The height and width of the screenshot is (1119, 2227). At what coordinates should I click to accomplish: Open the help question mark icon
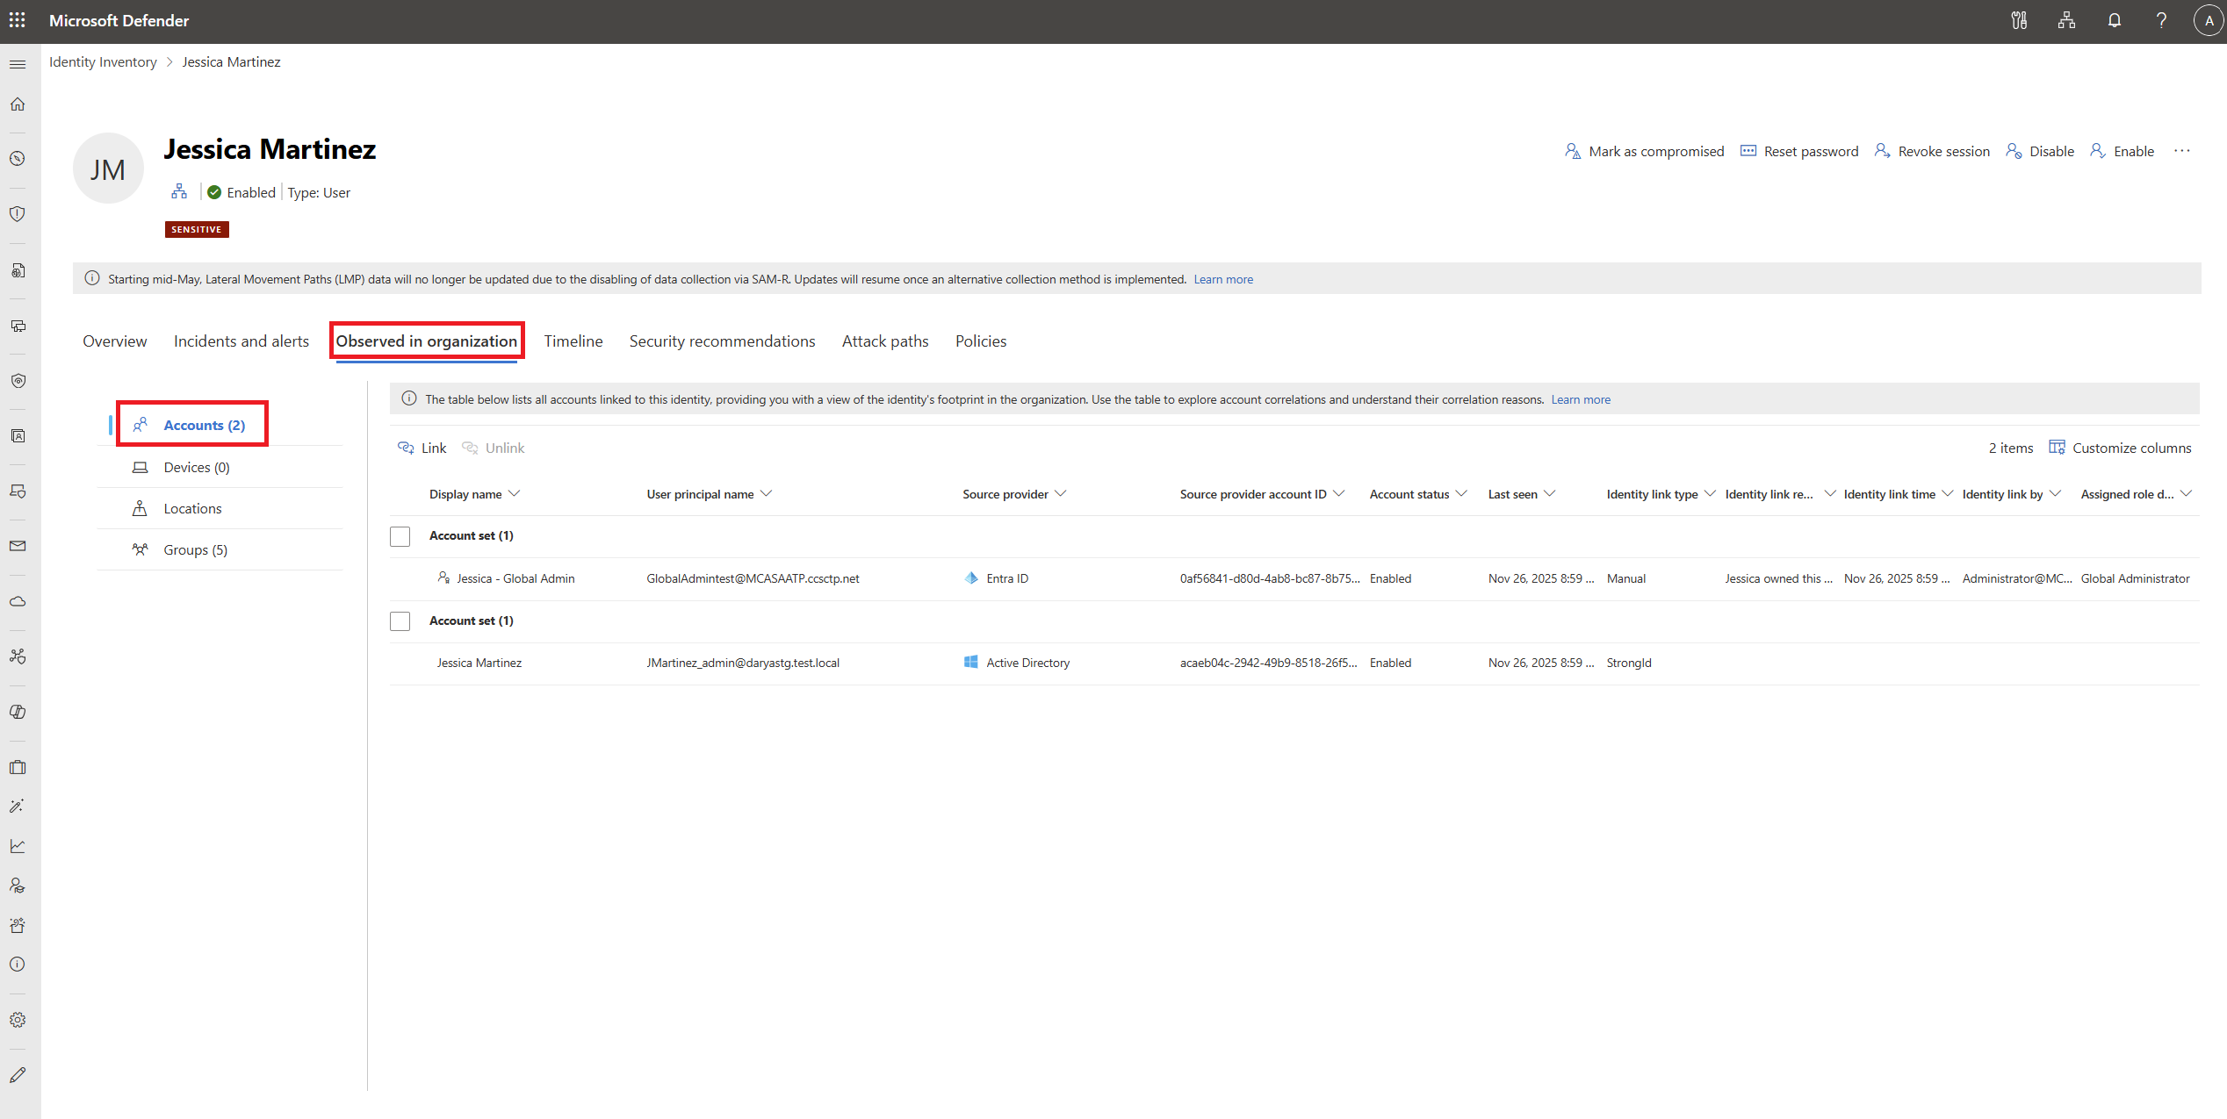coord(2161,20)
